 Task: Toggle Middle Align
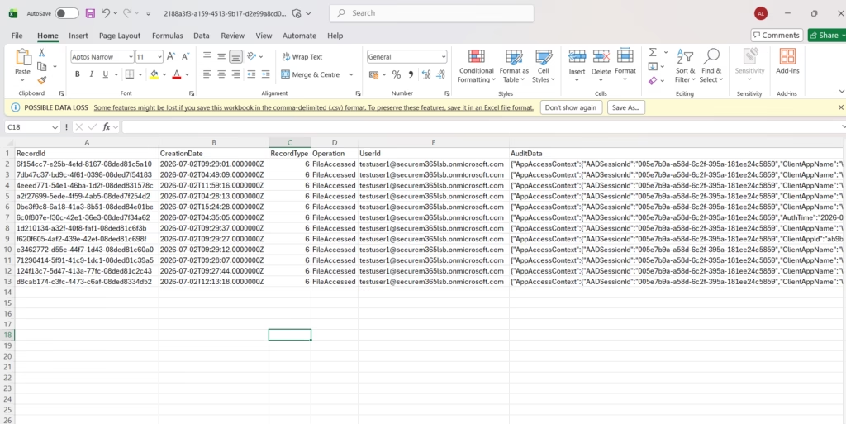click(221, 56)
